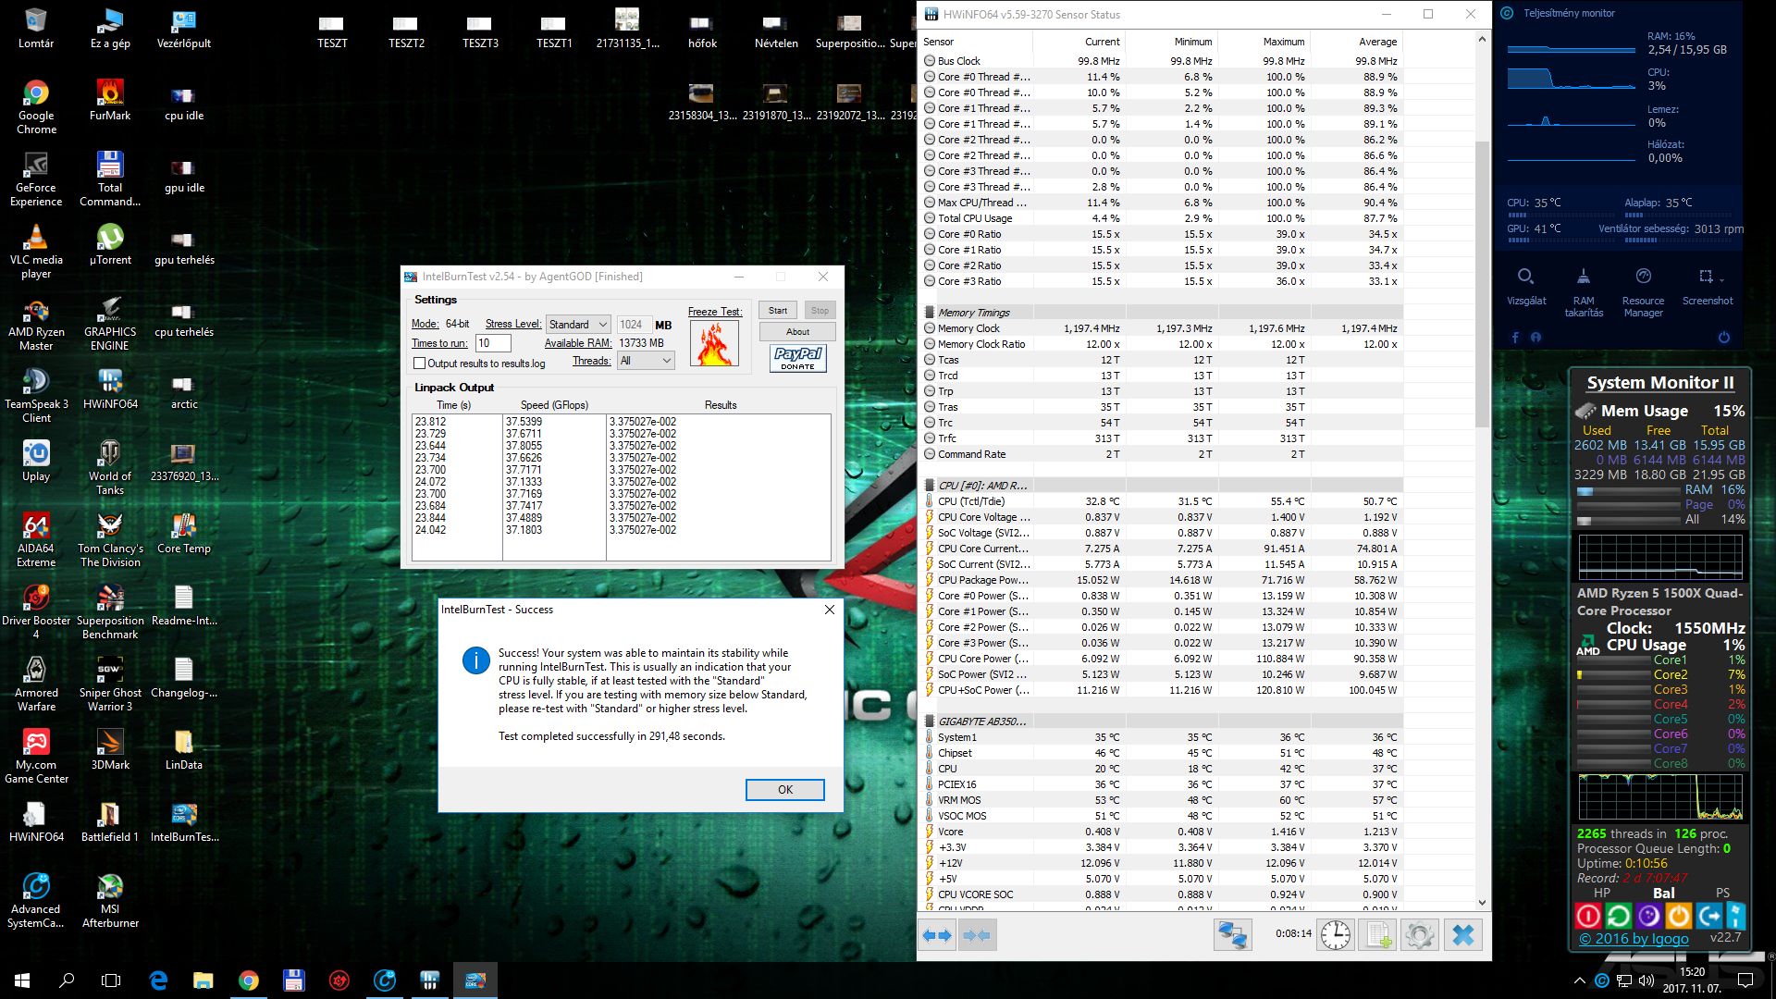Screen dimensions: 1776x999
Task: Collapse the Memory Timings sensor group
Action: pyautogui.click(x=930, y=313)
